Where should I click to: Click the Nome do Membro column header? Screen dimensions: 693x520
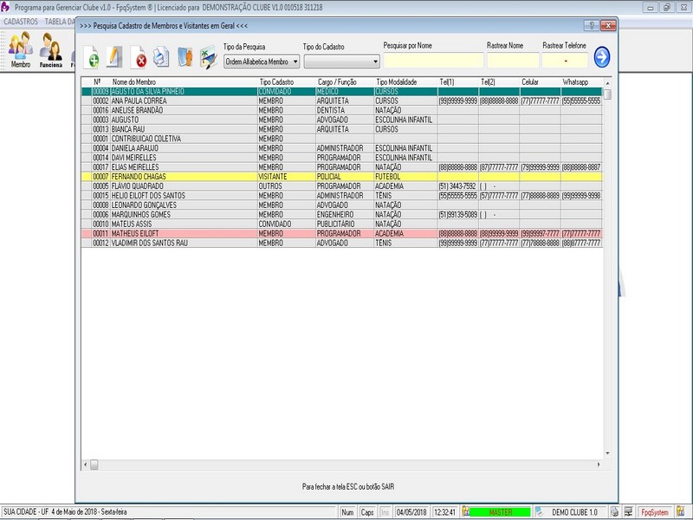coord(184,82)
